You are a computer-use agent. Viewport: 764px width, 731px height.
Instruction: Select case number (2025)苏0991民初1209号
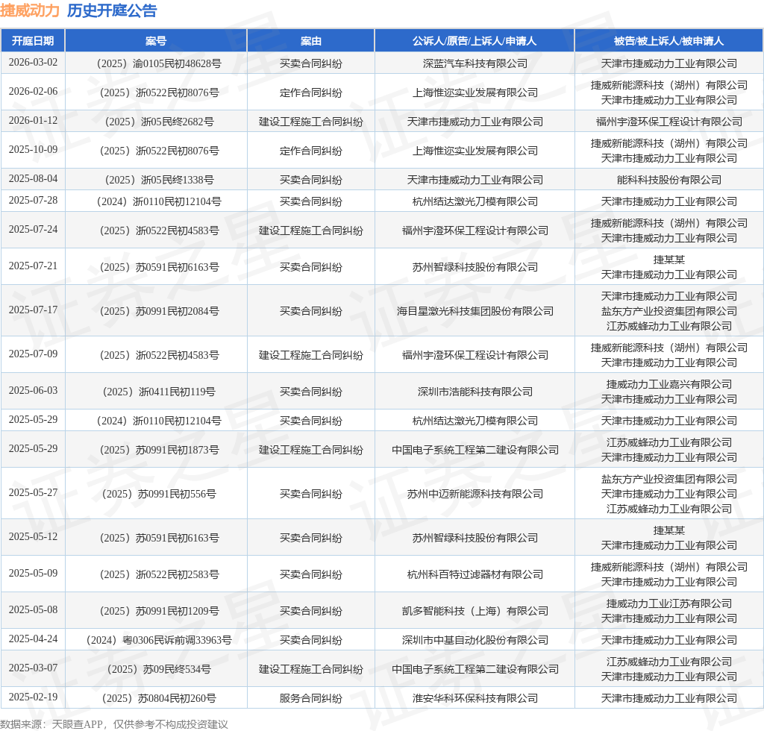click(x=160, y=611)
